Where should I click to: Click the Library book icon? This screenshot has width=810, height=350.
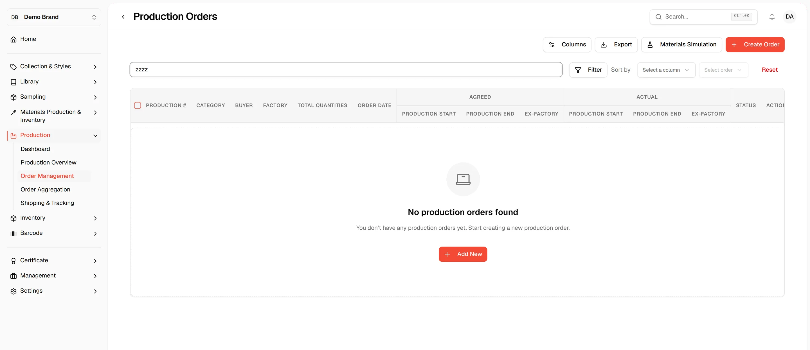tap(13, 82)
